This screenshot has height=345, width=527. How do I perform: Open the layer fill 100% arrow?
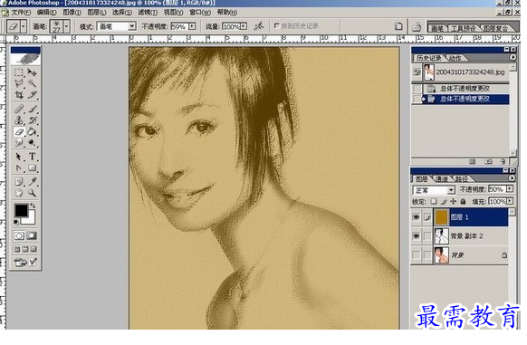click(x=510, y=201)
